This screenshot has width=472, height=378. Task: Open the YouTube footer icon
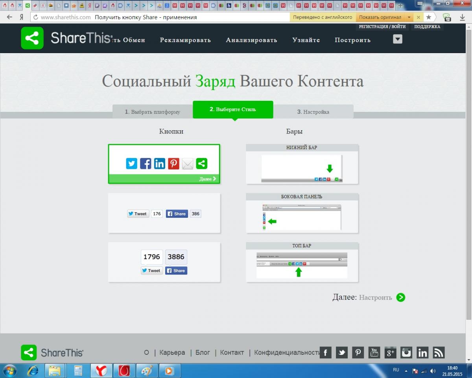pyautogui.click(x=374, y=352)
